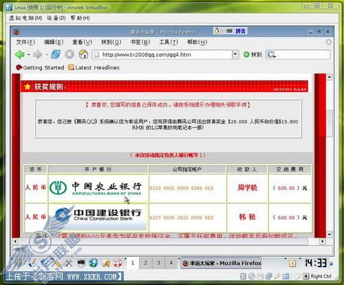Switch to virtual desktop 2 in pager
This screenshot has width=344, height=285.
[145, 262]
